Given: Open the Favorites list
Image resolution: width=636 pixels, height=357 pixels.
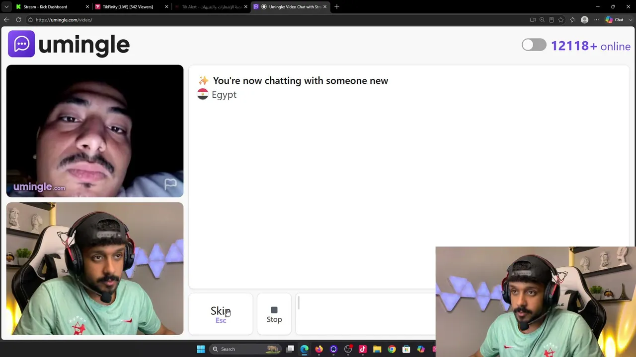Looking at the screenshot, I should click(573, 20).
